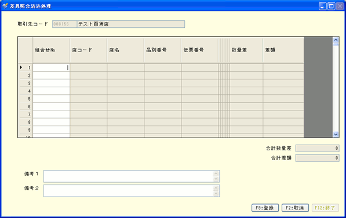The image size is (346, 218).
Task: Select row header number 5
Action: click(x=26, y=99)
